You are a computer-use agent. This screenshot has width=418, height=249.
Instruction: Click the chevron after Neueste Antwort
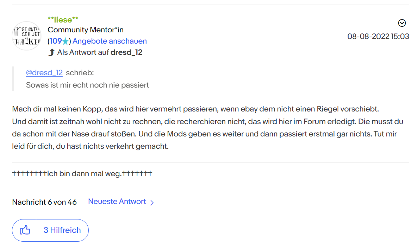click(x=152, y=203)
